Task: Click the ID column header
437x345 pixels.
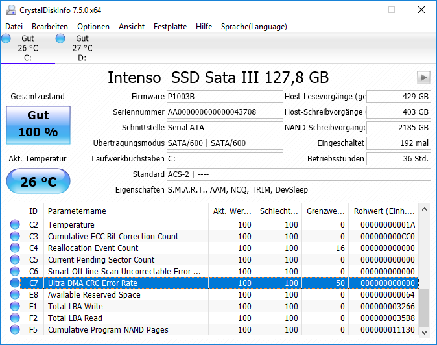Action: click(33, 211)
